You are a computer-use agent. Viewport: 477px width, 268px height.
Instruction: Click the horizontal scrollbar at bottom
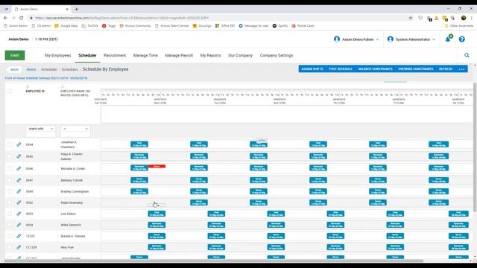[x=213, y=261]
